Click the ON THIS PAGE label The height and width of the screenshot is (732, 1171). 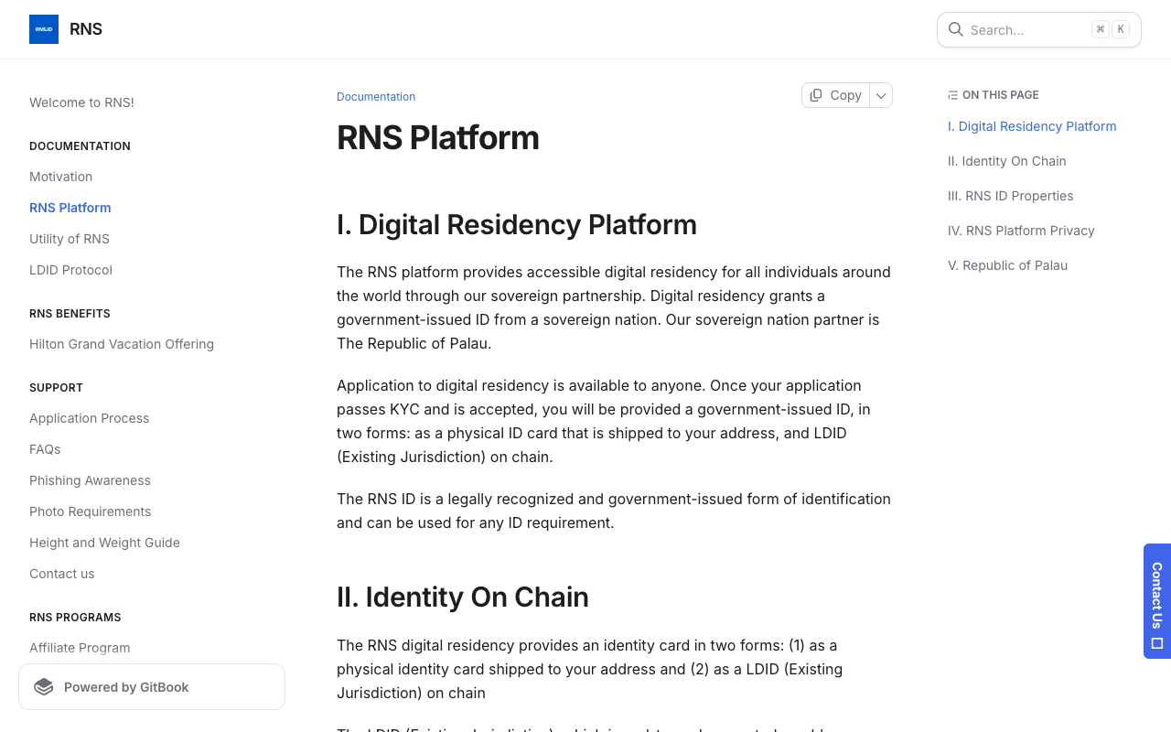coord(1000,95)
